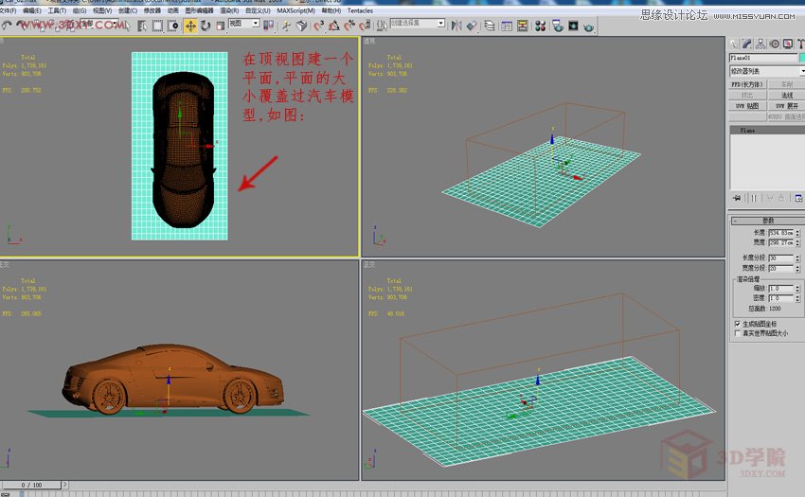This screenshot has height=497, width=805.
Task: Click the 法线 modifier button
Action: tap(786, 95)
